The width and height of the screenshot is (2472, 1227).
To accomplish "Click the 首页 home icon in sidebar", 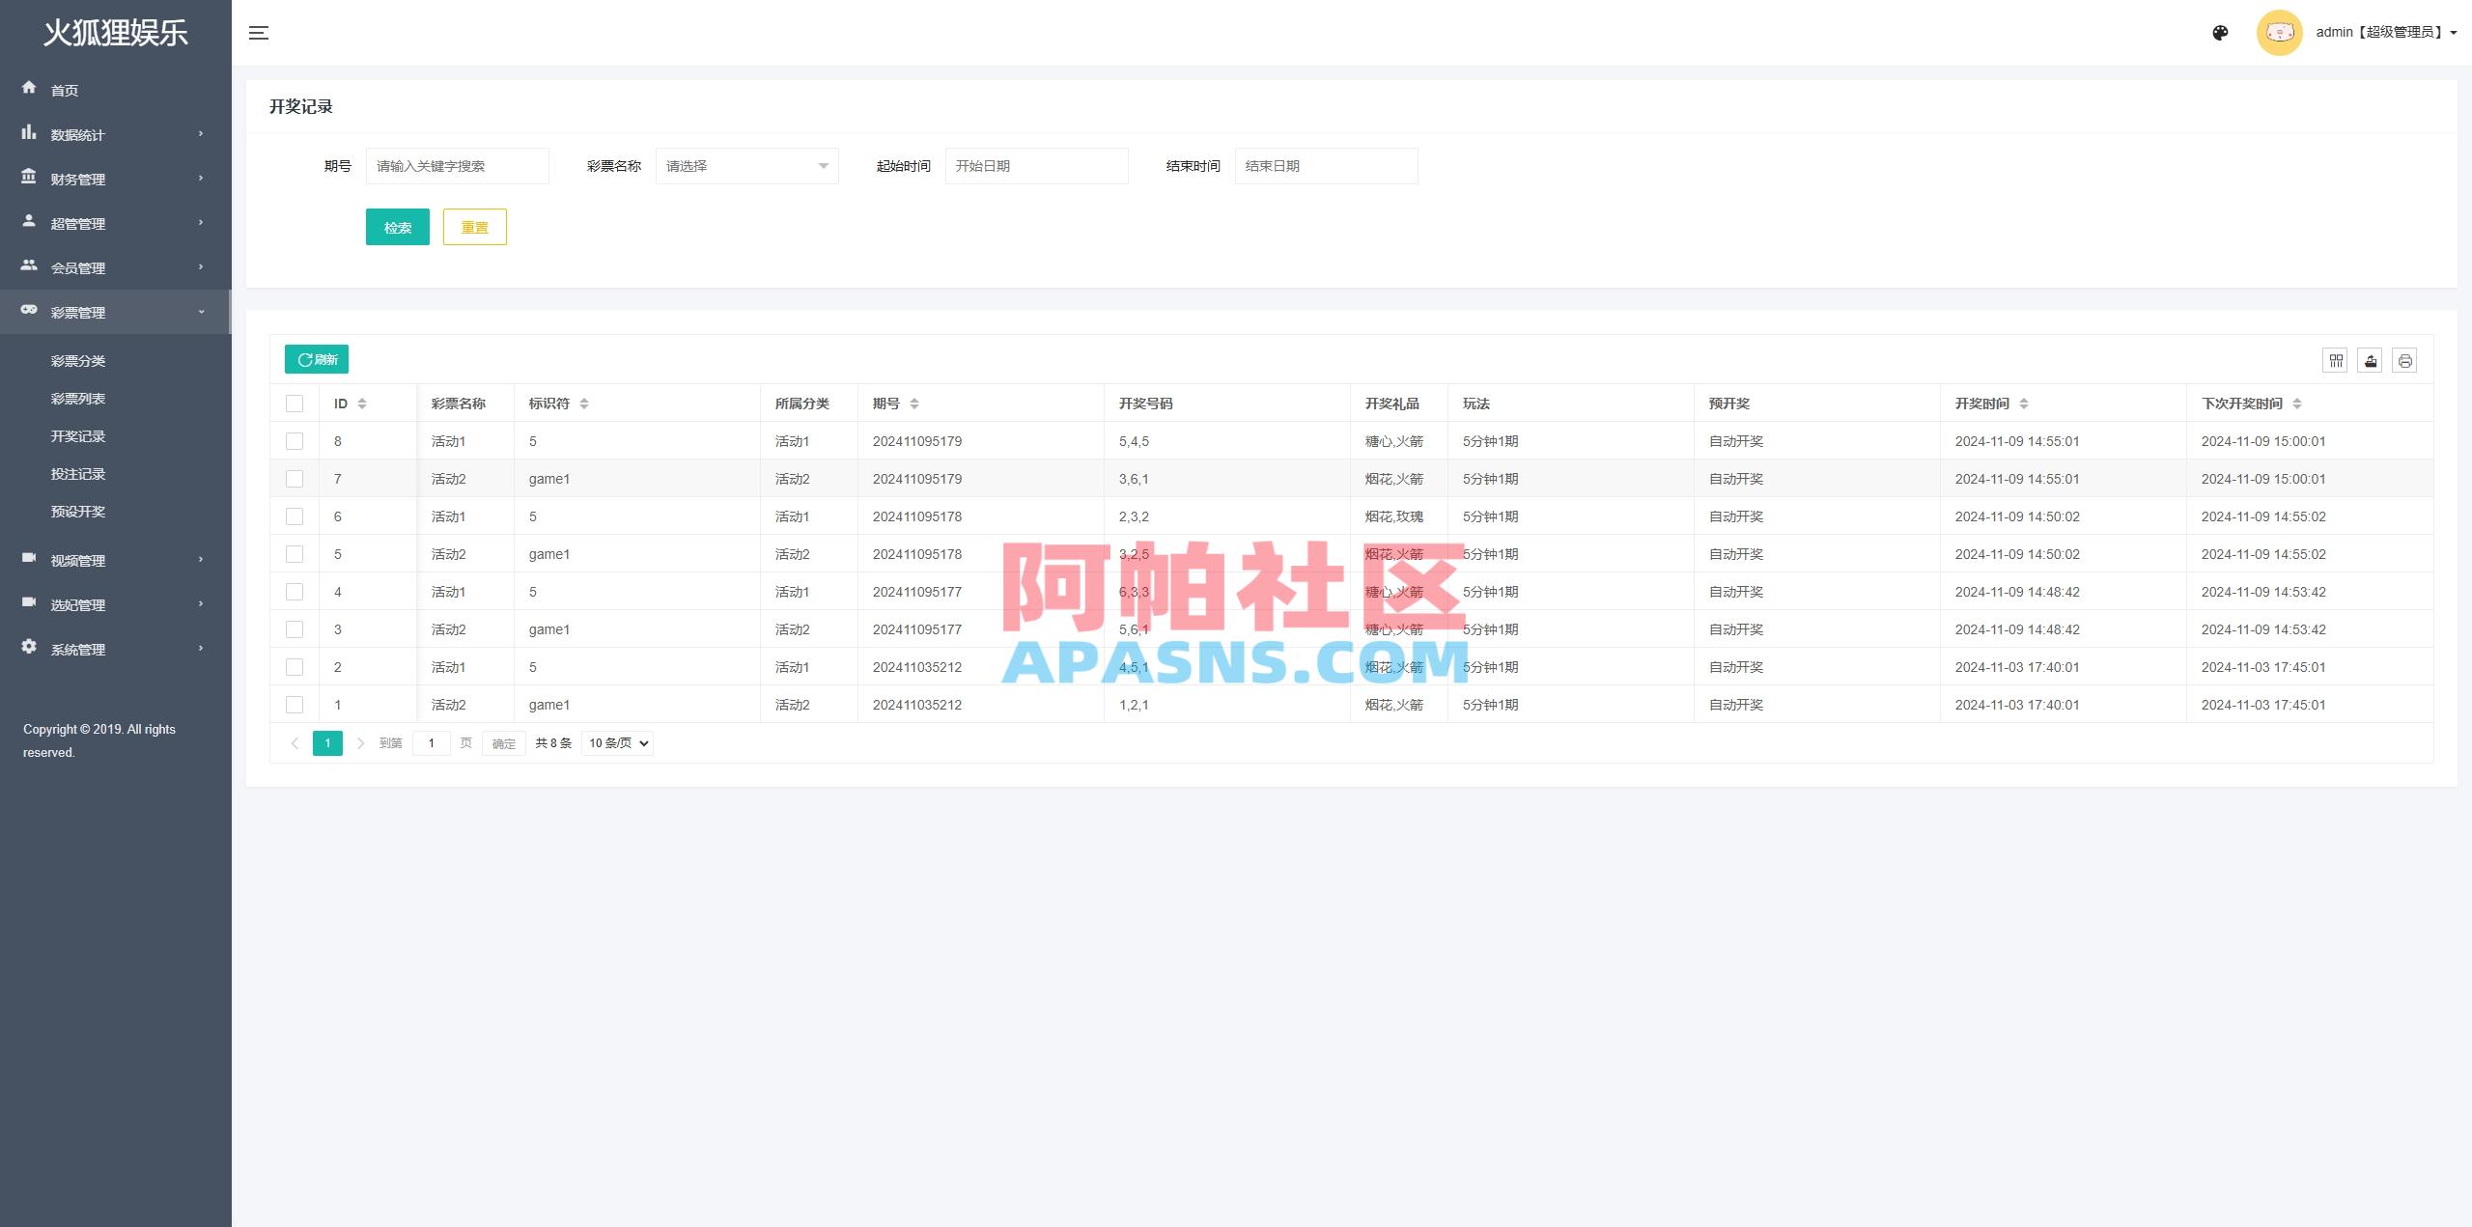I will [x=29, y=89].
